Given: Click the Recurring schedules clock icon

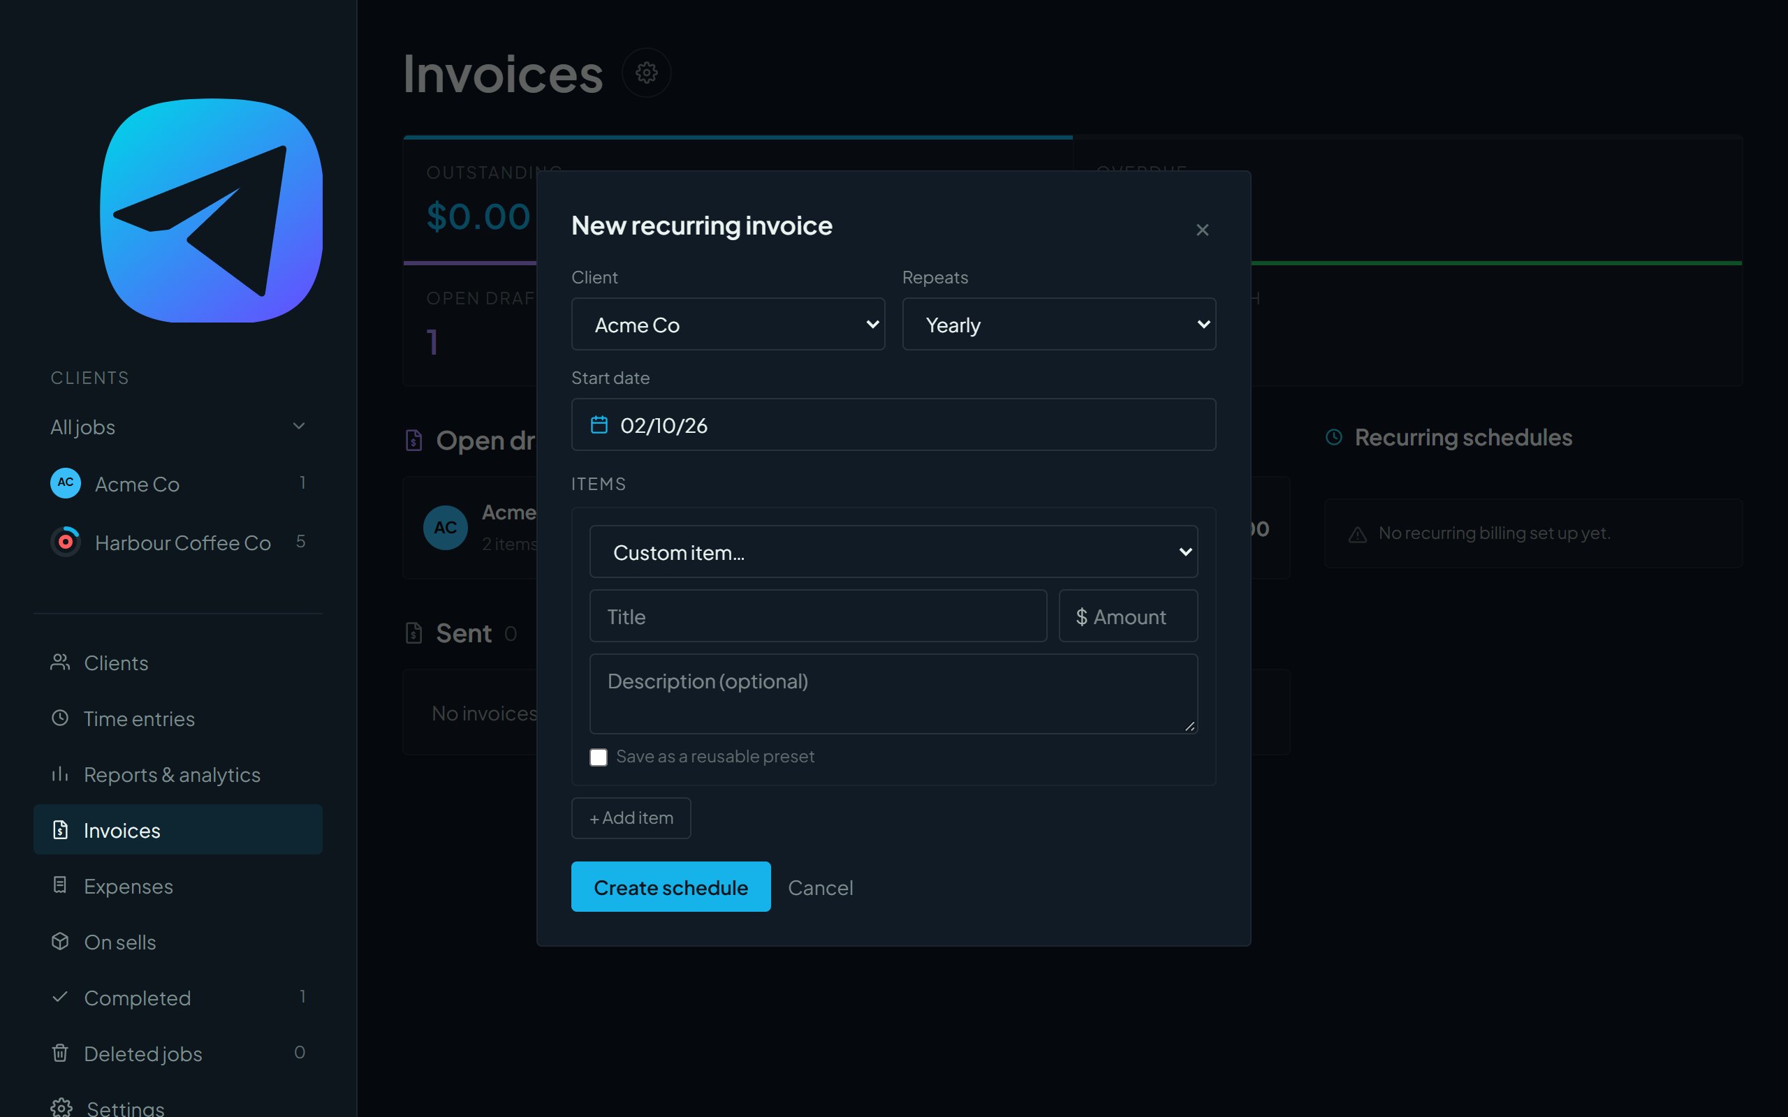Looking at the screenshot, I should (1333, 436).
